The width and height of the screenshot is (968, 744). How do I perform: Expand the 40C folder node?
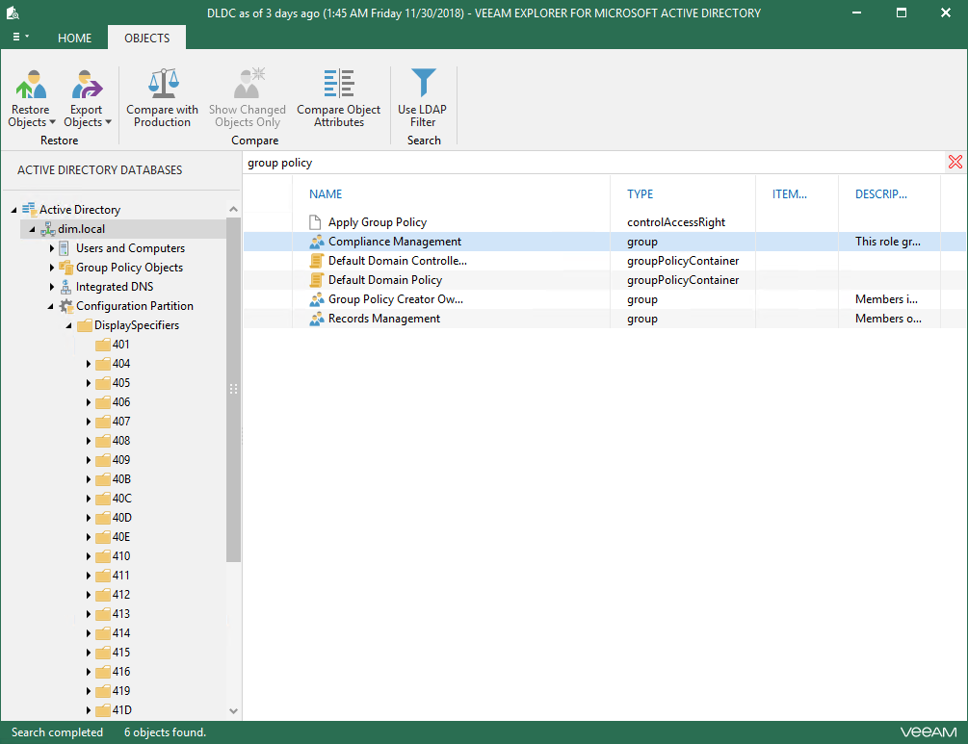click(x=89, y=499)
